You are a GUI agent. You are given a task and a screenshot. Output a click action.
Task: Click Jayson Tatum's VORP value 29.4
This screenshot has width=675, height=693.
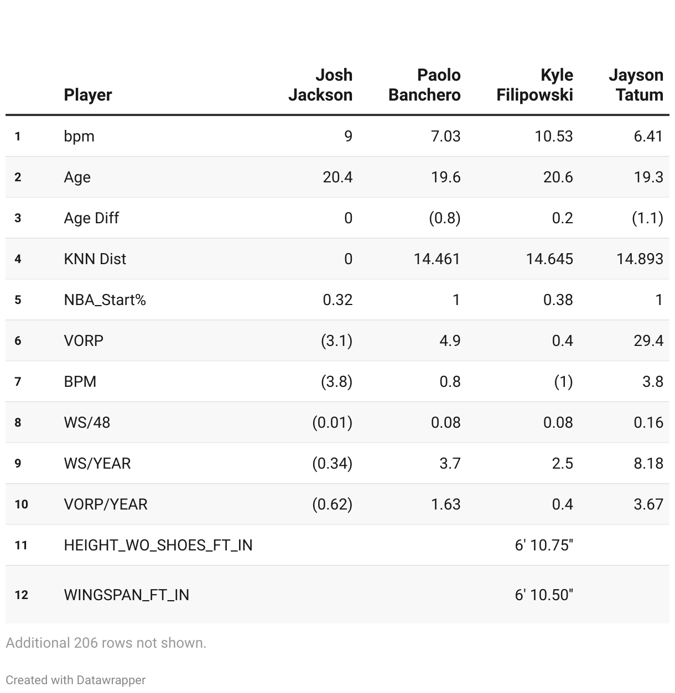pos(648,341)
